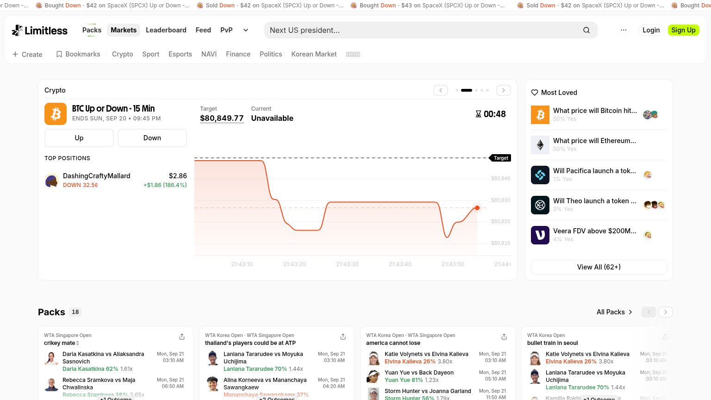
Task: Click the Pacifica token market icon
Action: (x=540, y=175)
